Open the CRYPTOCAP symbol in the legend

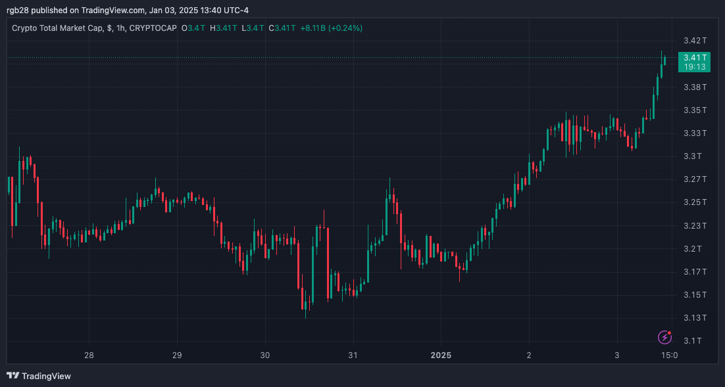pos(151,28)
